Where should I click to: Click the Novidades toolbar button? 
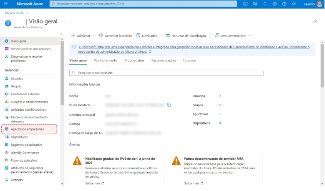(x=146, y=36)
